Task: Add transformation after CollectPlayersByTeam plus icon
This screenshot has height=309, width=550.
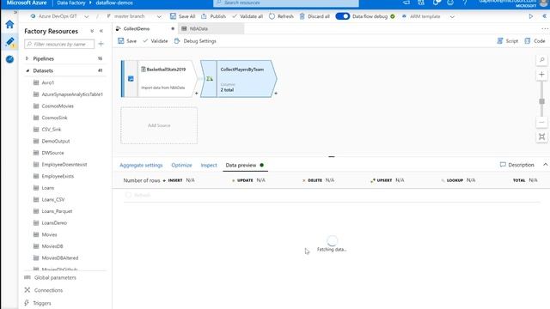Action: pyautogui.click(x=276, y=94)
